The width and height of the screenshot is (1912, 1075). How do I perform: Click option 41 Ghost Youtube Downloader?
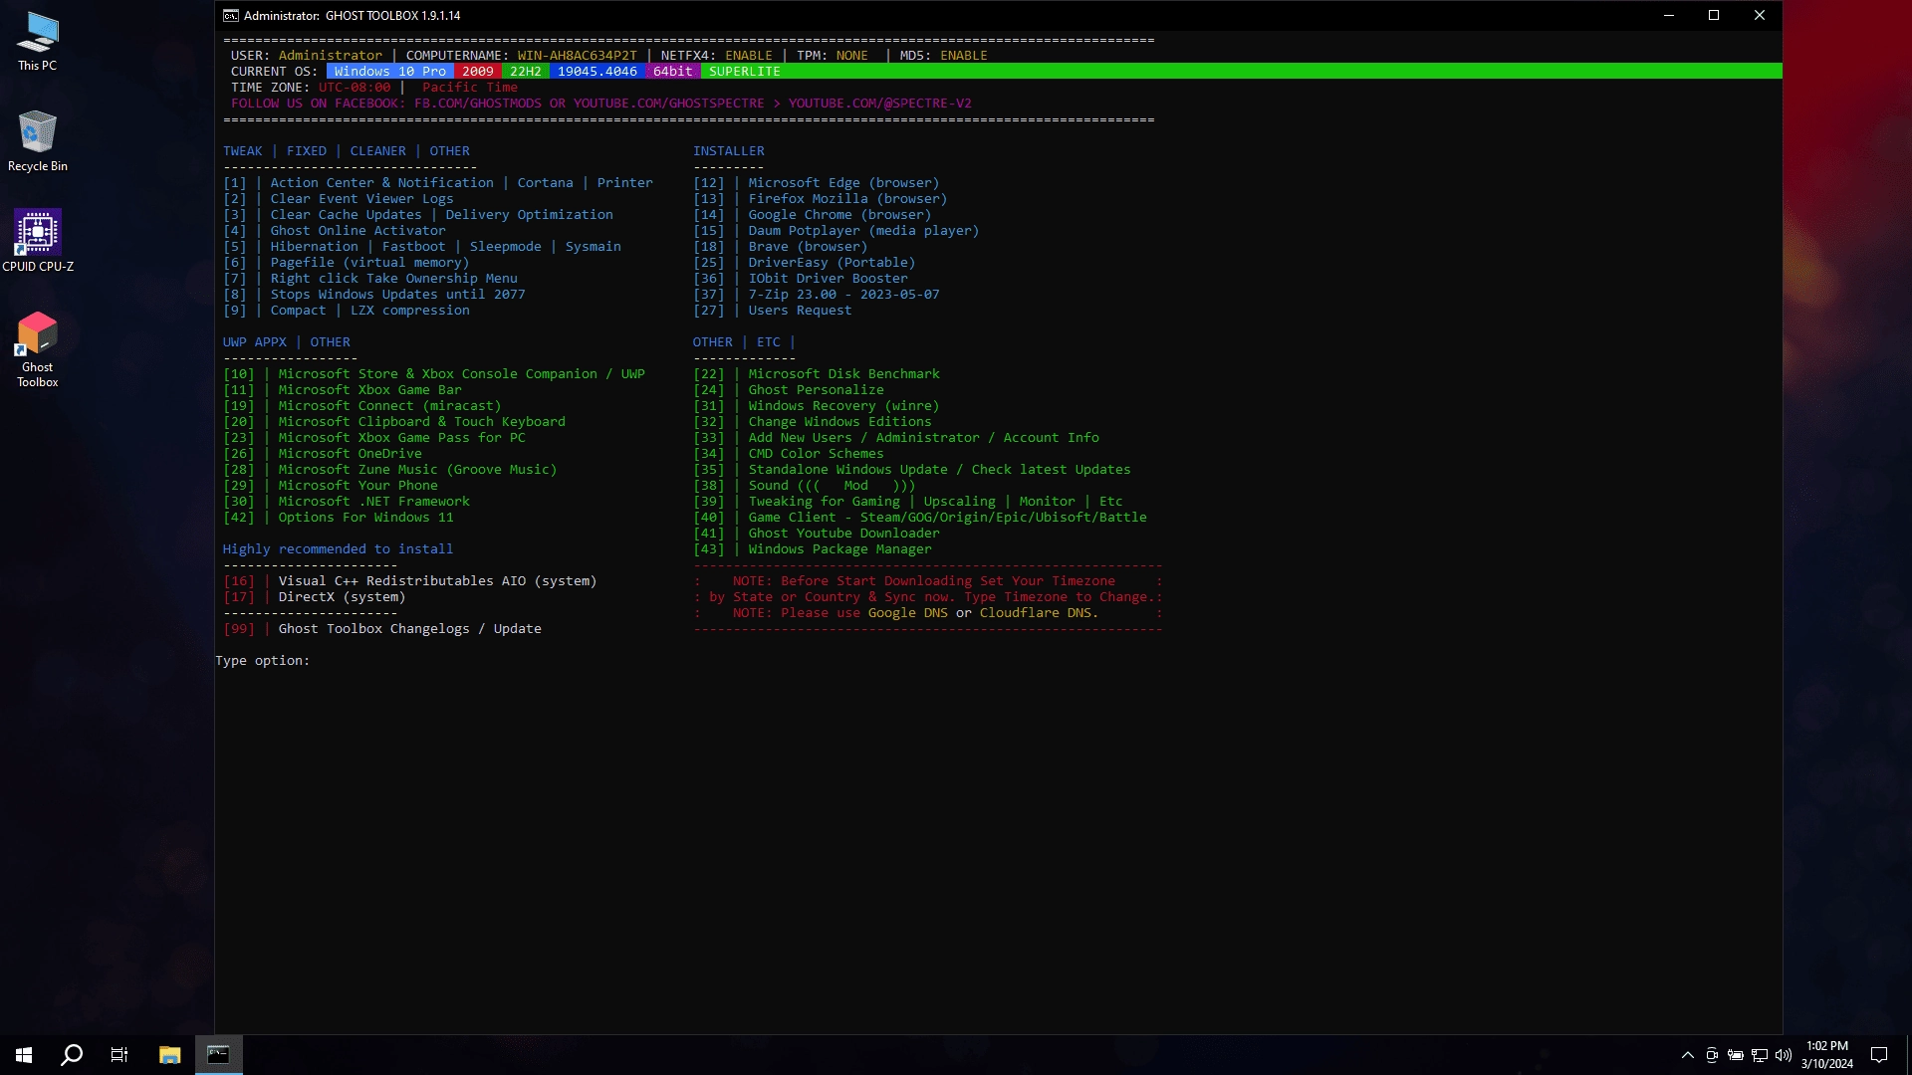pyautogui.click(x=817, y=534)
